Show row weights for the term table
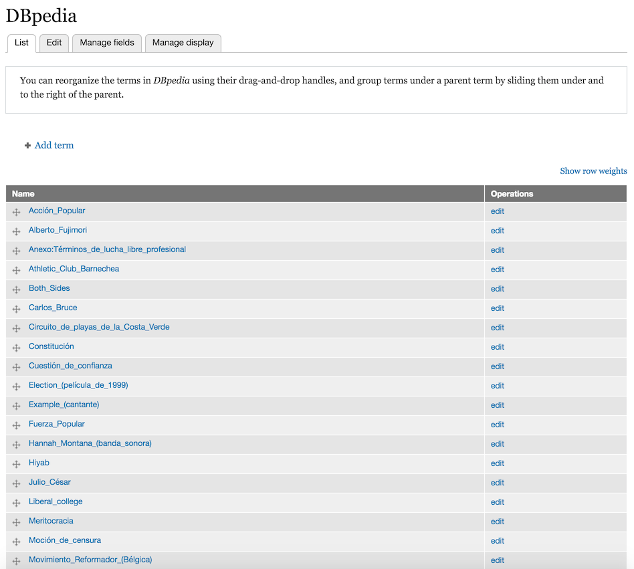This screenshot has width=634, height=569. point(593,170)
